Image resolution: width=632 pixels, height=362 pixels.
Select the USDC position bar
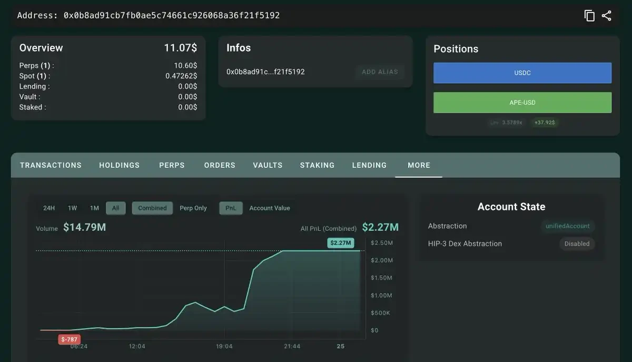pos(522,73)
